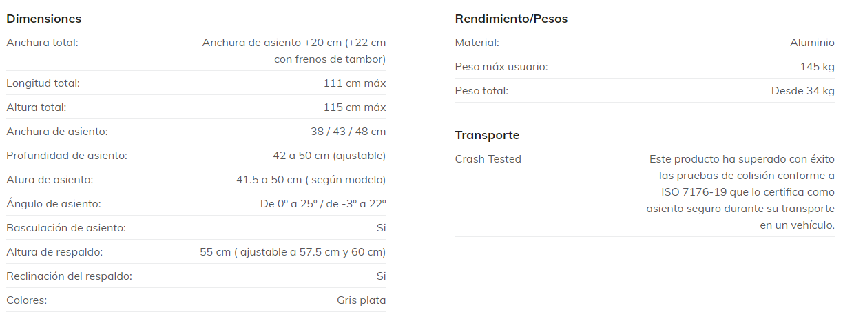Select the Reclinación del respaldo label

click(x=69, y=276)
